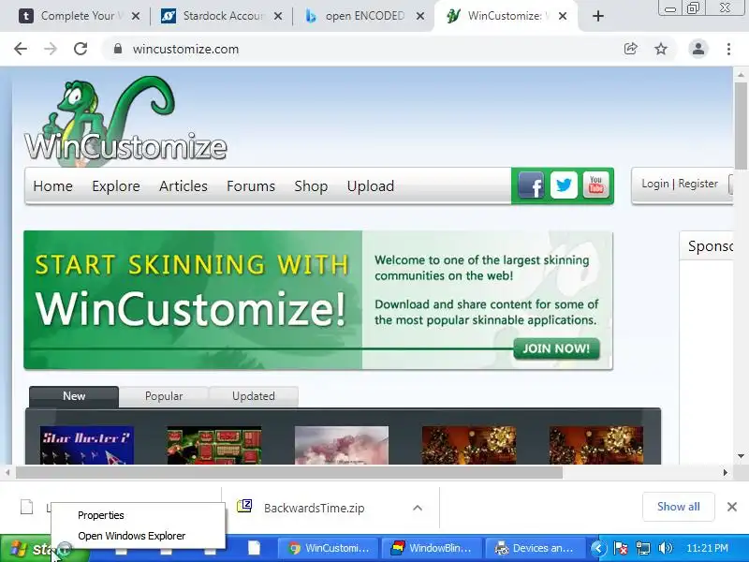
Task: Select the Popular tab
Action: 164,396
